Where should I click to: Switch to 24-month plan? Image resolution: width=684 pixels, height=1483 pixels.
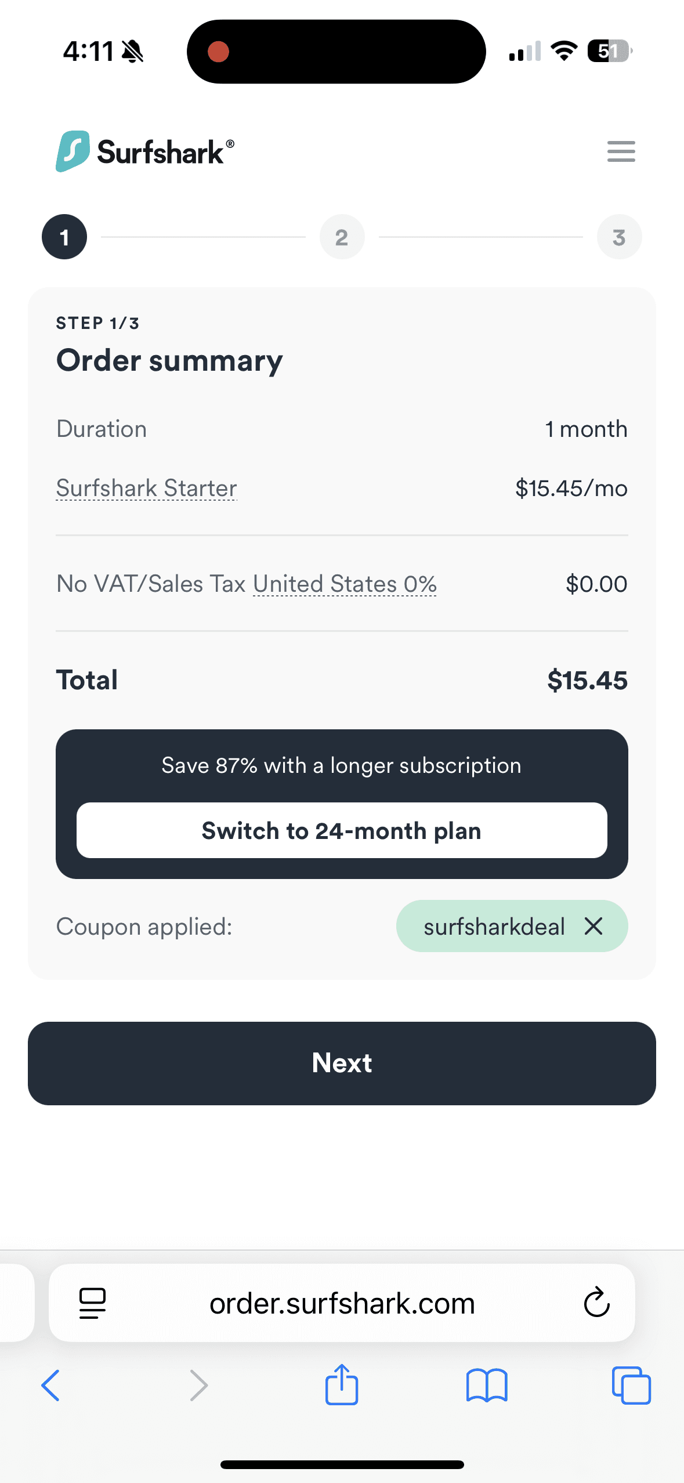point(342,830)
